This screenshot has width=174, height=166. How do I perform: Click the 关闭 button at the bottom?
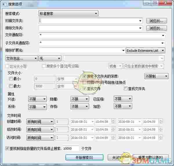119,158
